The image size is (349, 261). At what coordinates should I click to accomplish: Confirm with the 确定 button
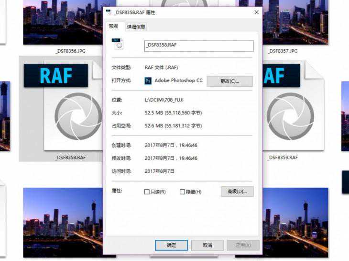click(171, 245)
